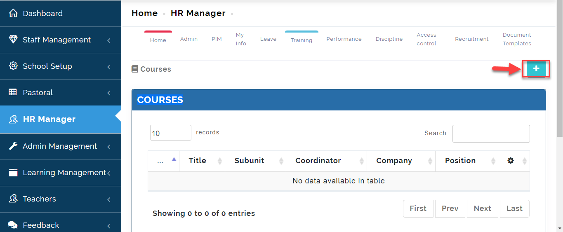Screen dimensions: 563x232
Task: Click the Next pagination button
Action: (483, 209)
